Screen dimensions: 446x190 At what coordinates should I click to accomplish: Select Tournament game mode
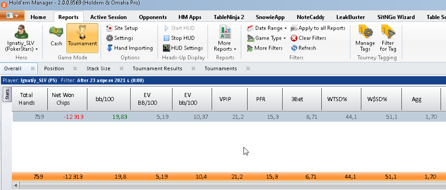[82, 38]
